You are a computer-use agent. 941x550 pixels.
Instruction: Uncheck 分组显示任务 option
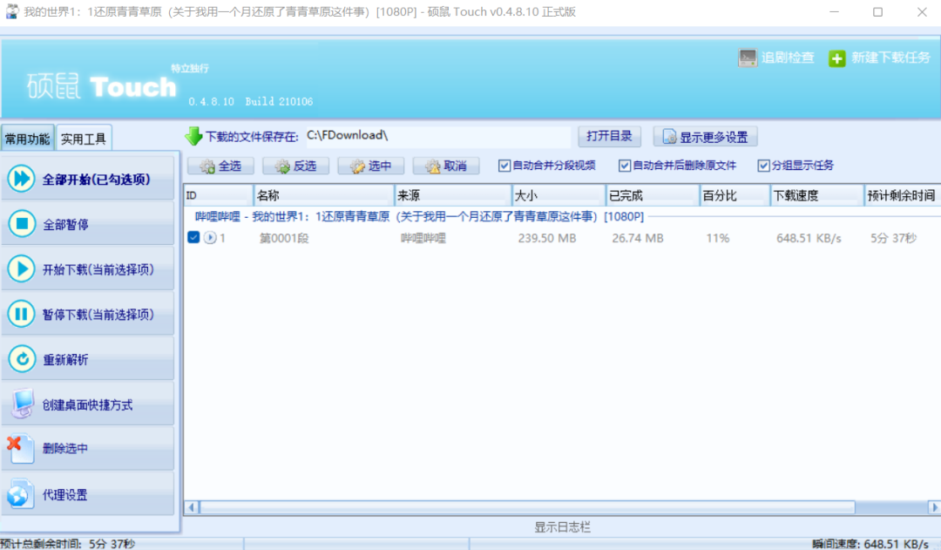[x=762, y=166]
